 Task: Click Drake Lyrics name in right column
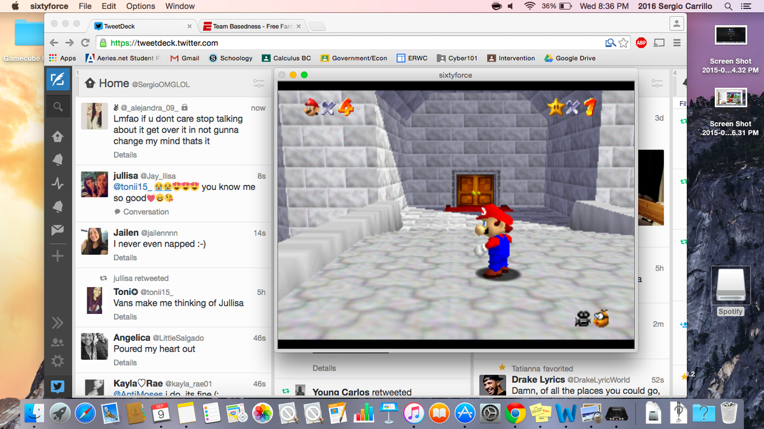539,379
